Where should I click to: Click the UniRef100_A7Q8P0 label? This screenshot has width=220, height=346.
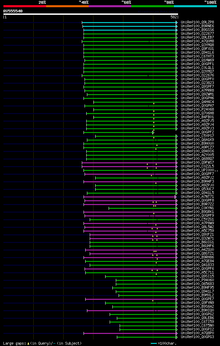[197, 333]
